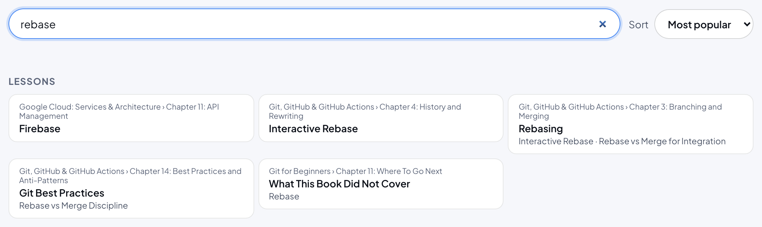The image size is (762, 227).
Task: Click the Rebase subtitle under What This Book Did Not Cover
Action: click(284, 197)
